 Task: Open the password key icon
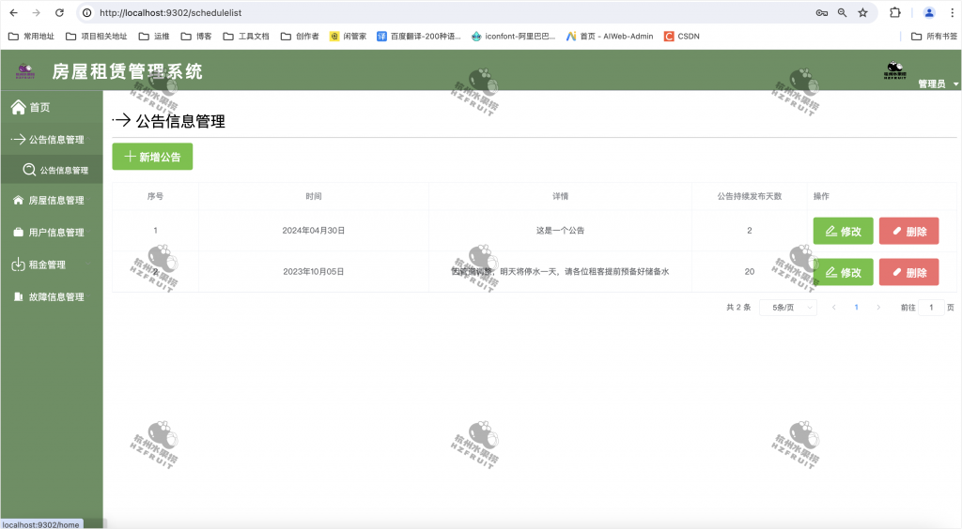pos(821,13)
